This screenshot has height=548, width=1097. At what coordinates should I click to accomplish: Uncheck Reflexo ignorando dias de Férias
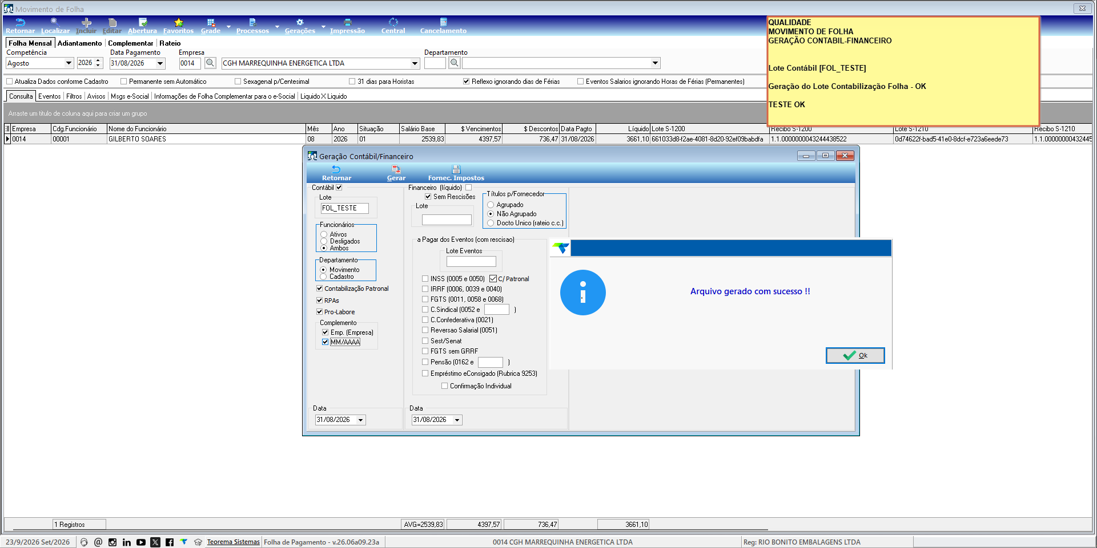click(466, 82)
